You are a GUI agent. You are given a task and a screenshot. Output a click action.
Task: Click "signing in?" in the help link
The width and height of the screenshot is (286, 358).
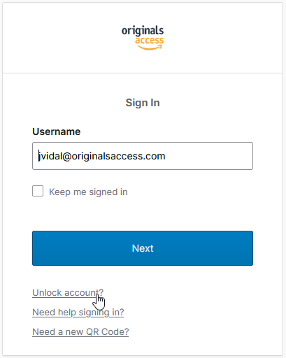click(101, 313)
